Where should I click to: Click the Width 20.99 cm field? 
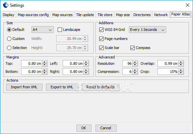(x=70, y=39)
